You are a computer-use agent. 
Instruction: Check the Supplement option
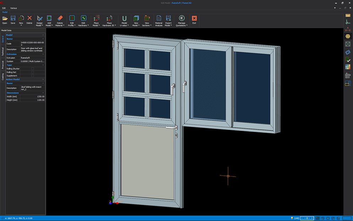click(33, 76)
